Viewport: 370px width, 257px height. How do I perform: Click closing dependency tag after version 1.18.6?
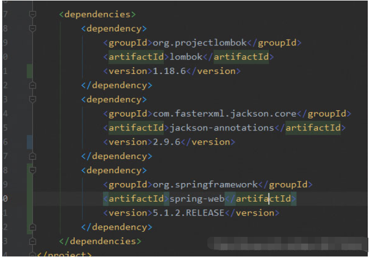117,85
